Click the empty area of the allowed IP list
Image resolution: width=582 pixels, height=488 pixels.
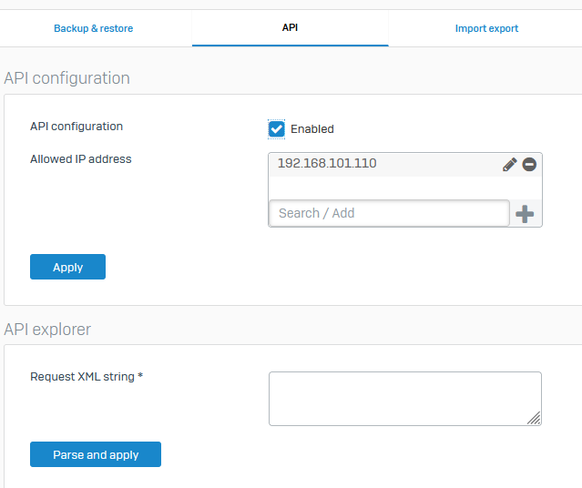click(405, 188)
